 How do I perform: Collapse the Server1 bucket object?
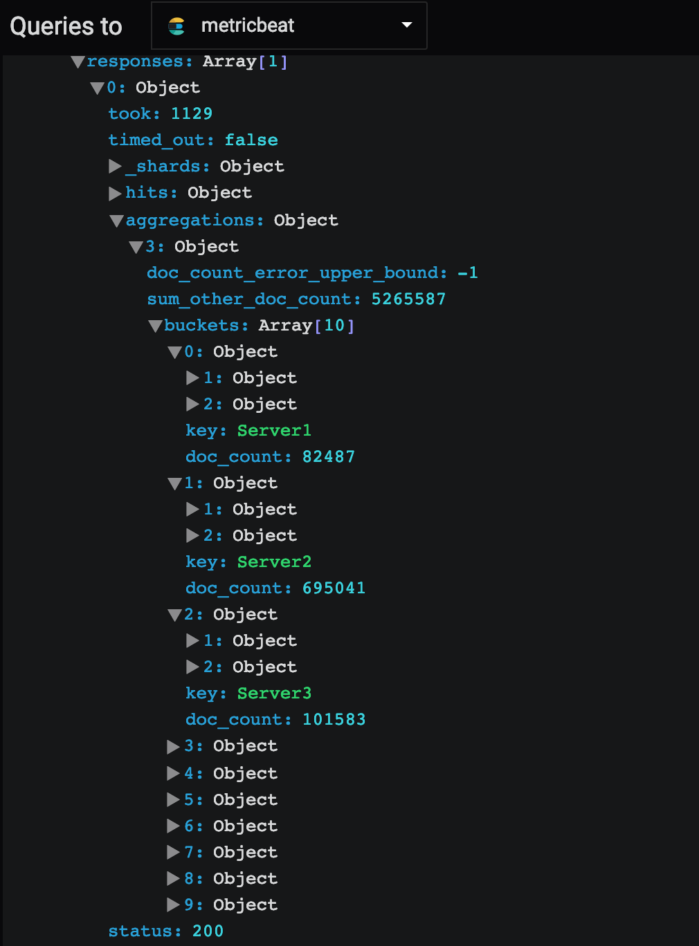tap(174, 352)
